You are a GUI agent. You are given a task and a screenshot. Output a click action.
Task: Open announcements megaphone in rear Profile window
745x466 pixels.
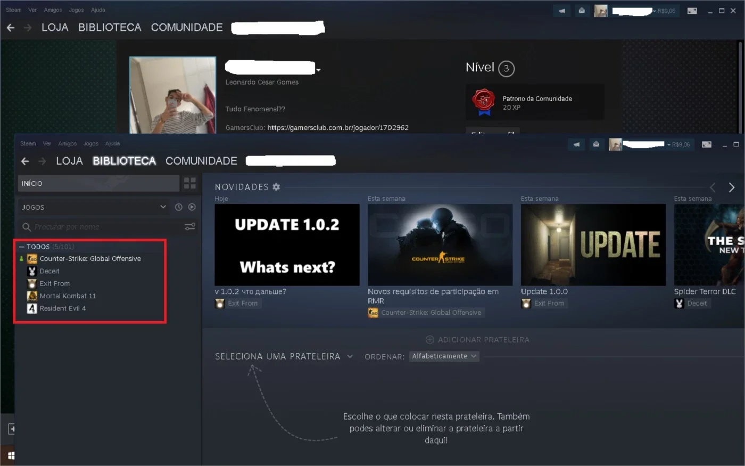click(562, 11)
